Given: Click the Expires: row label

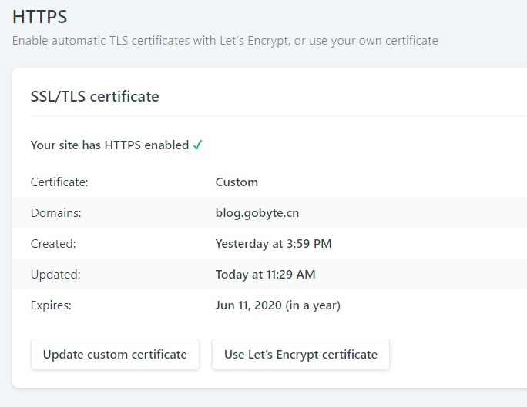Looking at the screenshot, I should tap(51, 305).
